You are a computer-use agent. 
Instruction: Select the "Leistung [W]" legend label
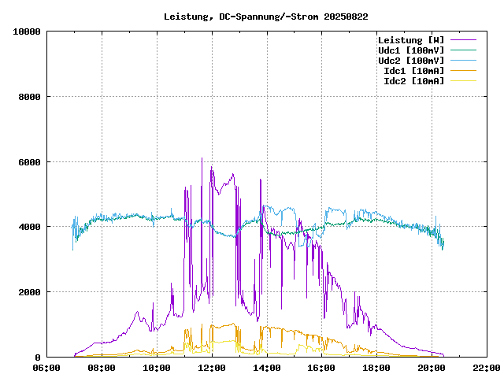(x=410, y=40)
